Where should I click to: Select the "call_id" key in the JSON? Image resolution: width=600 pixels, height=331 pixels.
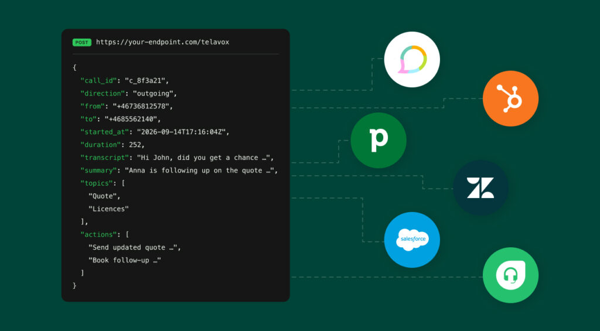pos(98,81)
